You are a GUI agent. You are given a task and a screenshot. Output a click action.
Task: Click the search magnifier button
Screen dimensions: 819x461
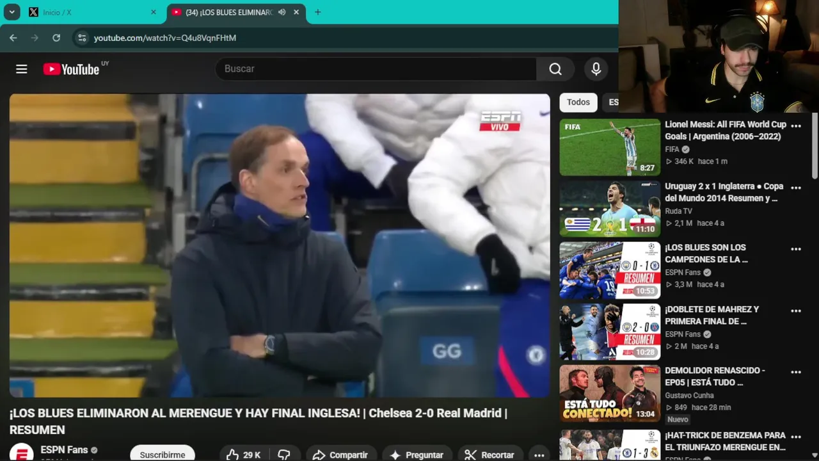click(555, 69)
